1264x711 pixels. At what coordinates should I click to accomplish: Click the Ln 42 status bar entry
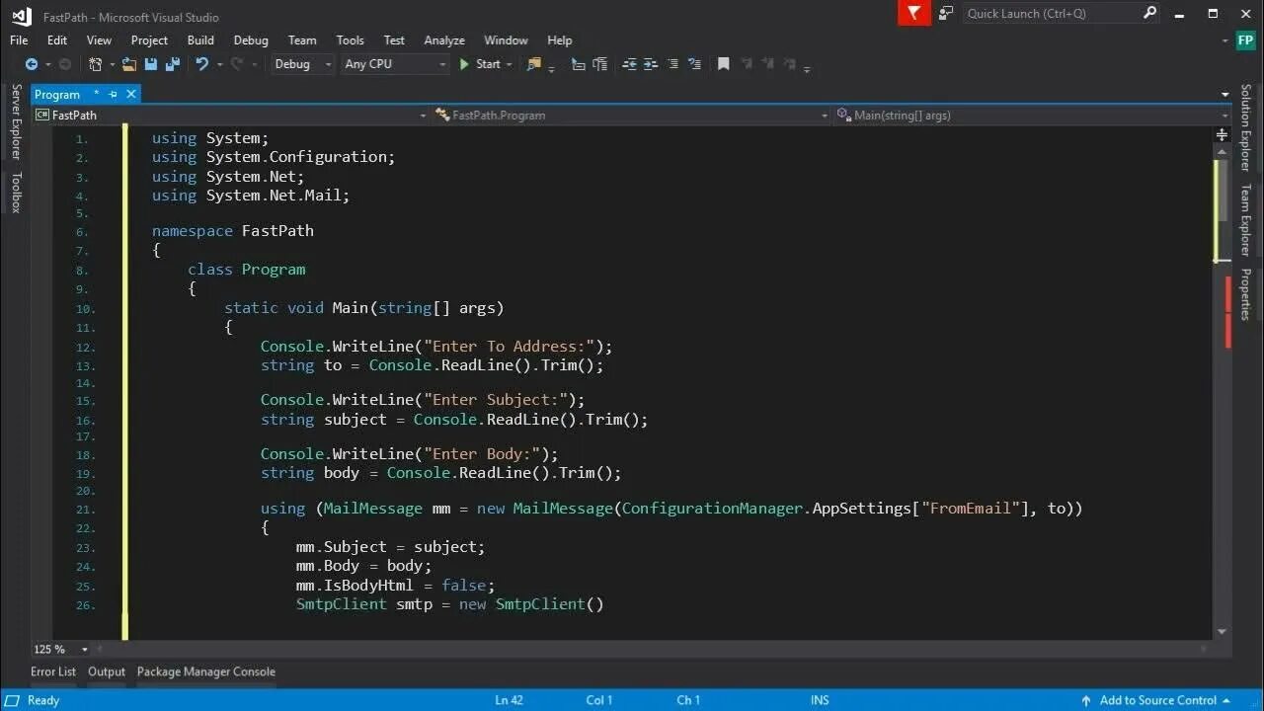509,700
